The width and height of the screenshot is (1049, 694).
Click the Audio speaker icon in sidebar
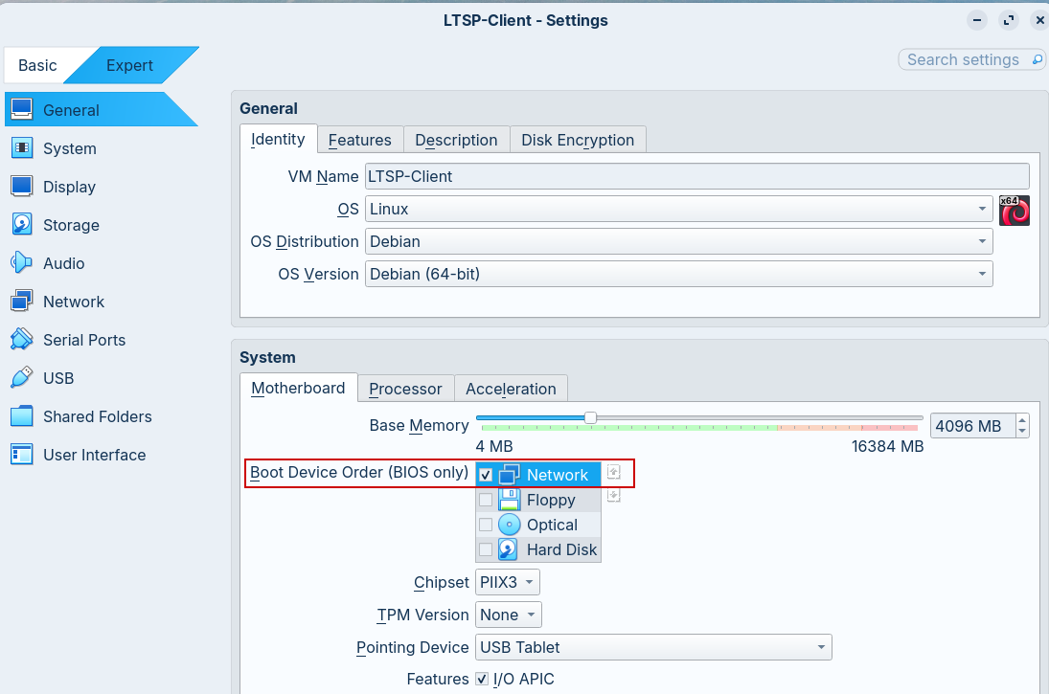click(x=22, y=262)
